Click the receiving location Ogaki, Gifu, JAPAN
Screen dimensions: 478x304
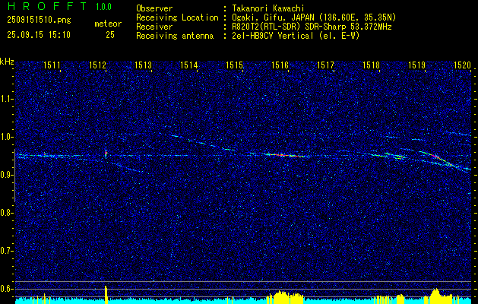pyautogui.click(x=273, y=17)
